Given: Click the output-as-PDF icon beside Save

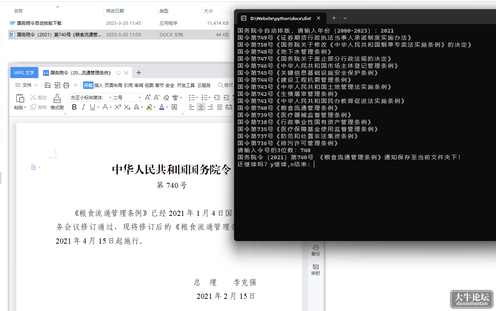Looking at the screenshot, I should 57,85.
